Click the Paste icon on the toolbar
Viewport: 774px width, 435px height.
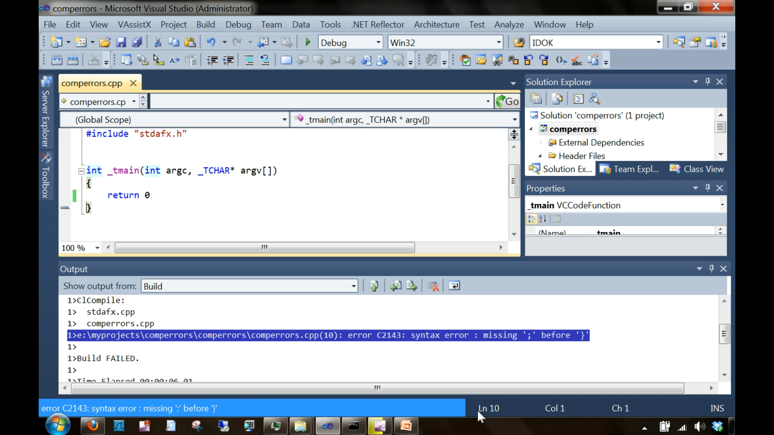coord(190,42)
